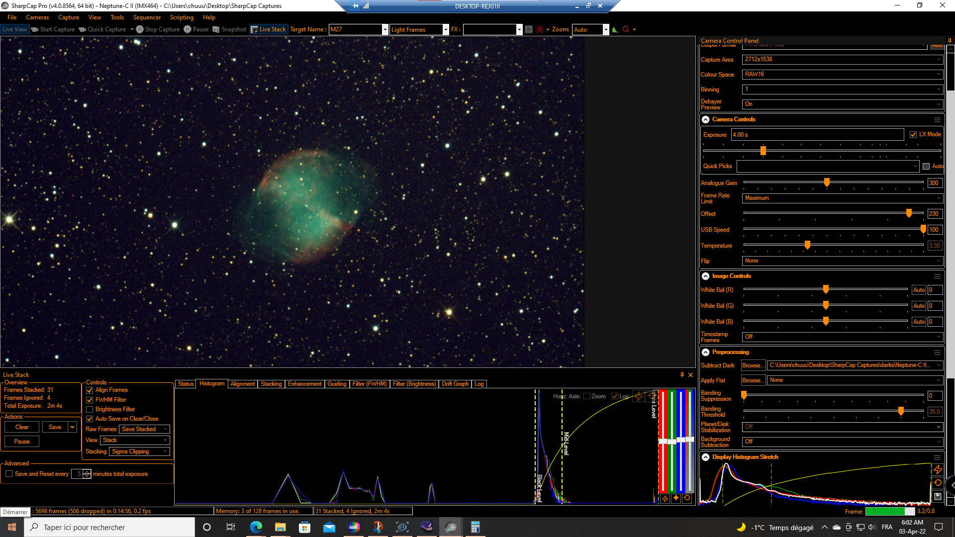This screenshot has width=955, height=537.
Task: Click the Start Capture camera icon
Action: coord(35,29)
